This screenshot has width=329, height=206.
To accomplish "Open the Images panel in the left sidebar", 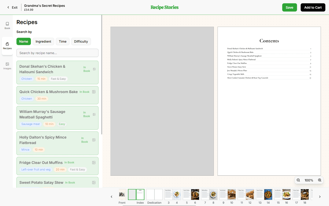I will [x=7, y=65].
